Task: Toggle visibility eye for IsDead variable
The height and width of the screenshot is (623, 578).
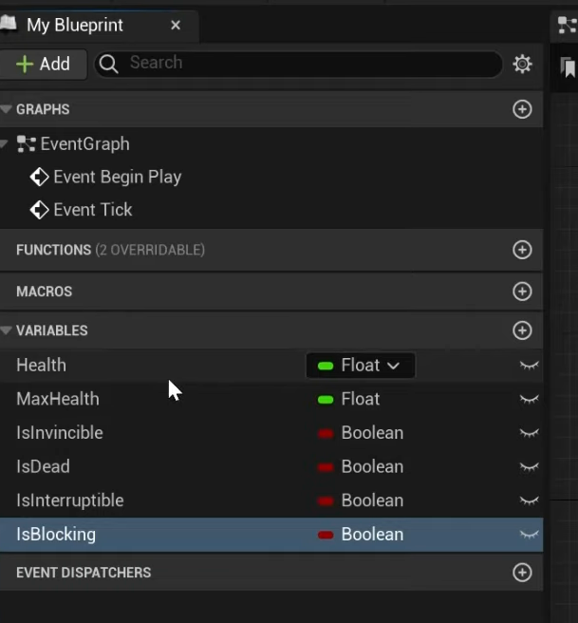Action: [529, 467]
